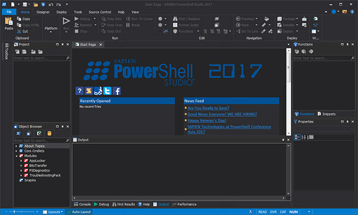Click the first cube icon in Functions panel

pyautogui.click(x=297, y=52)
